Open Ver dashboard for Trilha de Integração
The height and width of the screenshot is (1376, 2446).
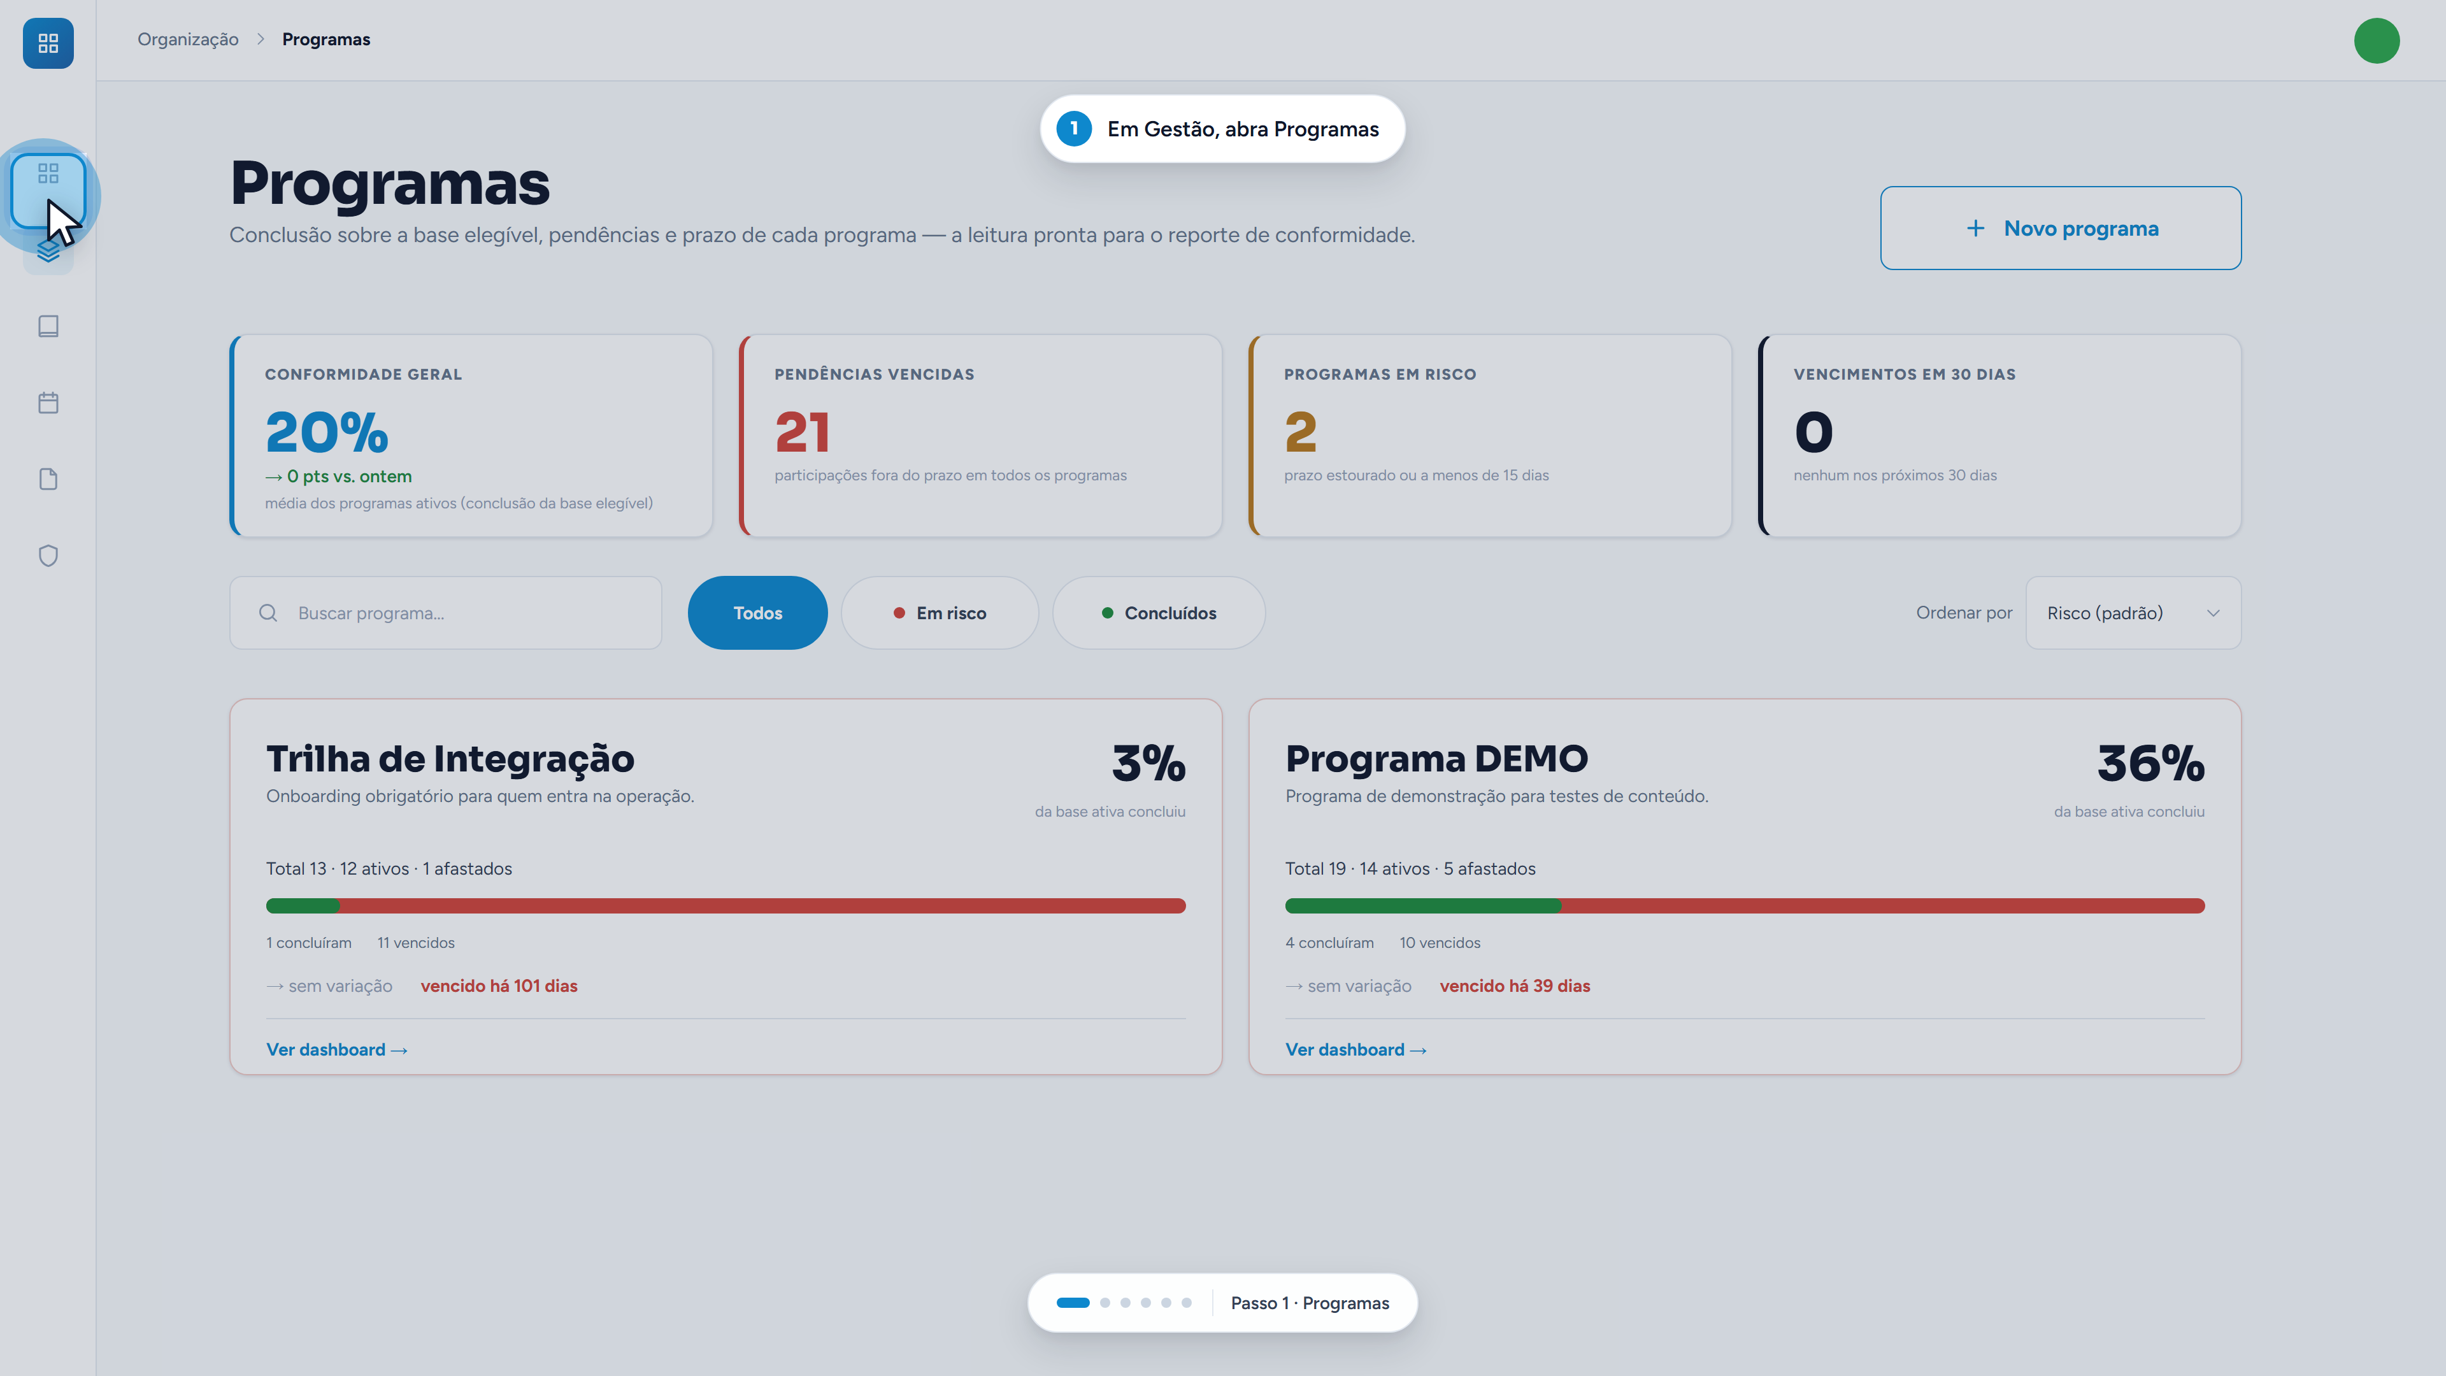337,1049
